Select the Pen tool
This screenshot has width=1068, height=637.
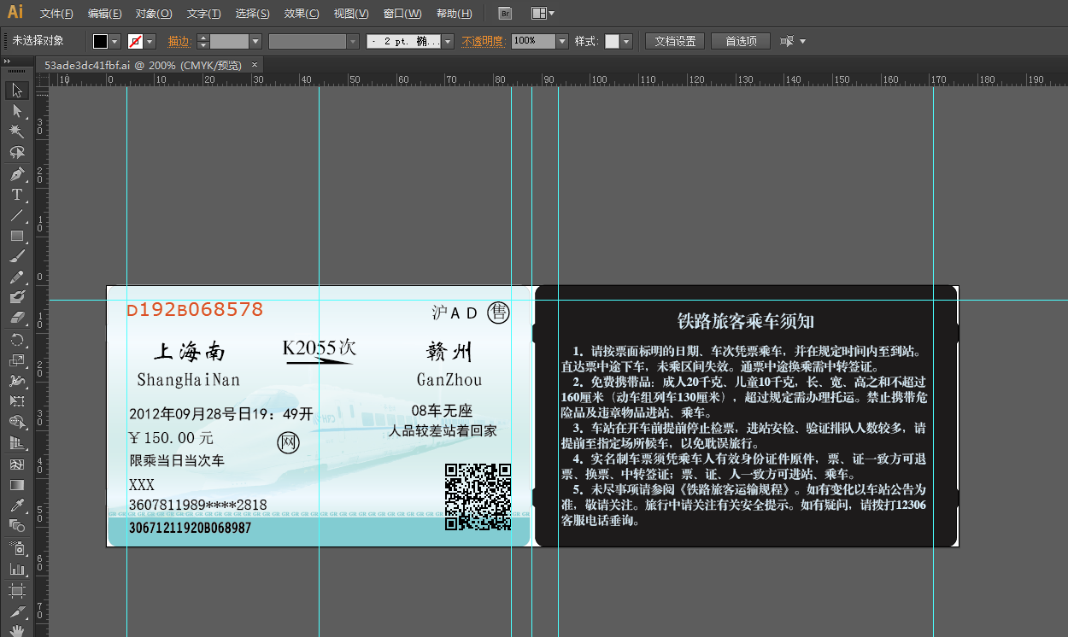click(x=16, y=173)
